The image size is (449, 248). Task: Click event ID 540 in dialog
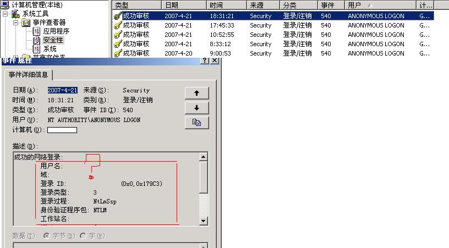coord(128,110)
